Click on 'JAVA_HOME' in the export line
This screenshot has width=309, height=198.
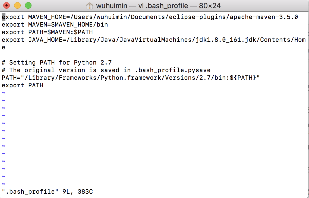[45, 40]
